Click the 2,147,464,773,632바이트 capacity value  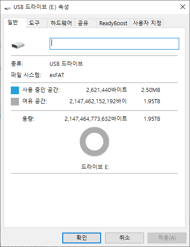pos(96,119)
